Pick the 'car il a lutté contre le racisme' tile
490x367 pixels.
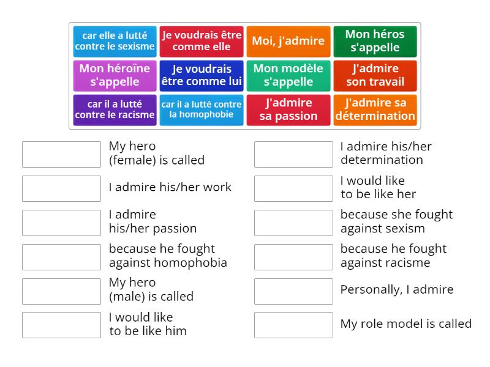[115, 110]
